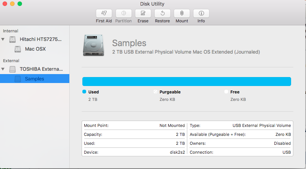The width and height of the screenshot is (306, 169).
Task: Click the Samples volume icon in sidebar
Action: coord(18,79)
